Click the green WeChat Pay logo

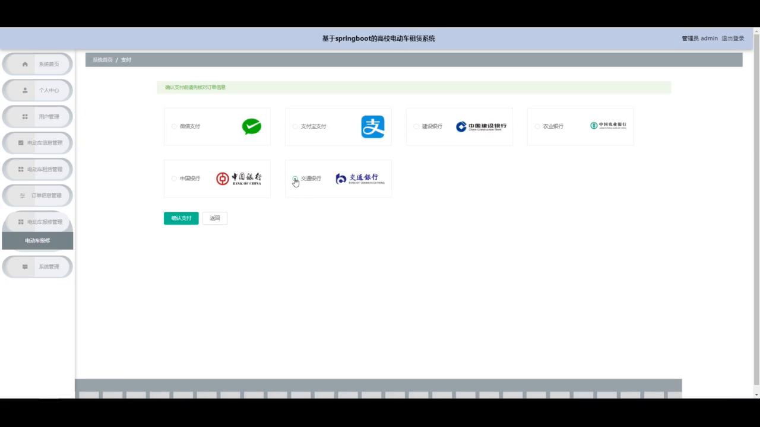(x=252, y=126)
